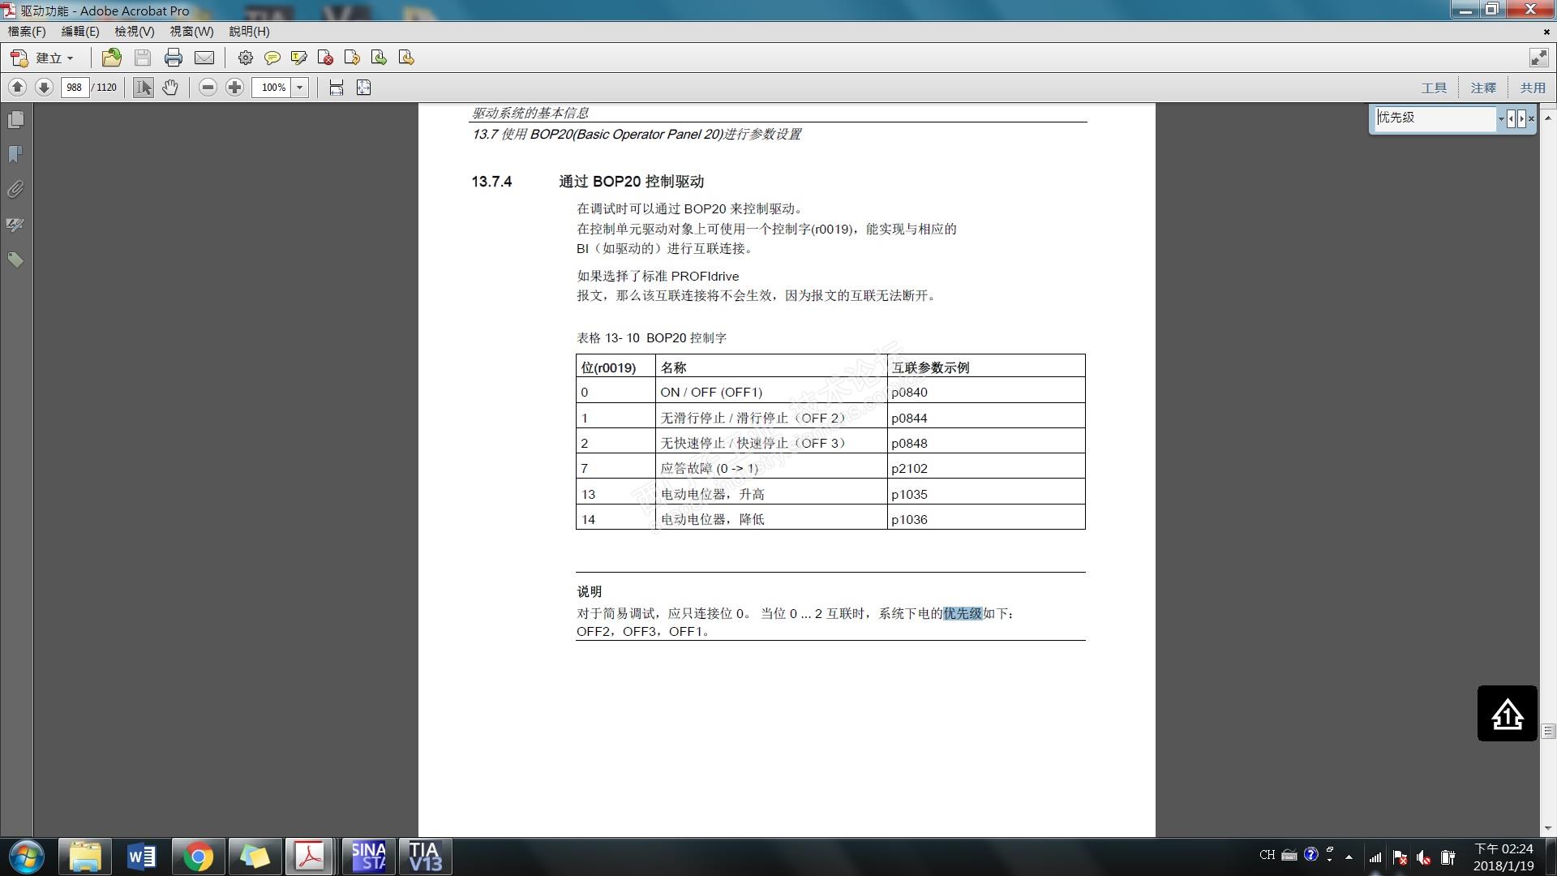Open the find box options dropdown arrow
The height and width of the screenshot is (876, 1557).
point(1501,118)
